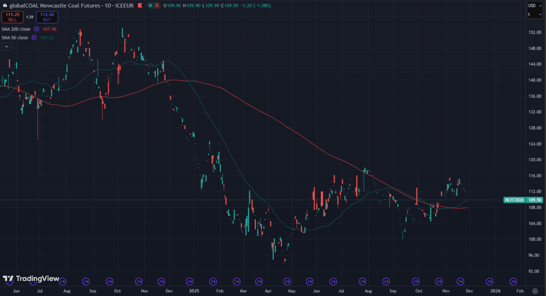Toggle the delayed data 'D' status indicator
The width and height of the screenshot is (546, 296).
tap(157, 5)
